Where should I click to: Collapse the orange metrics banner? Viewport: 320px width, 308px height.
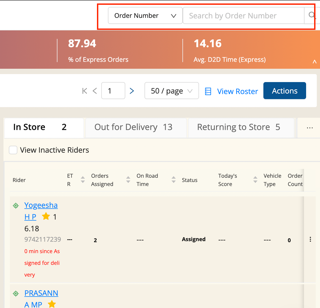pos(314,62)
